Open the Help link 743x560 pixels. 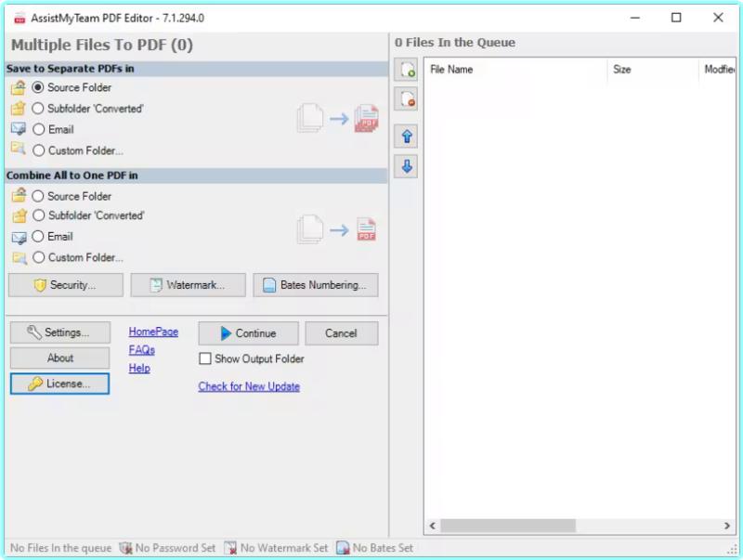click(x=139, y=368)
